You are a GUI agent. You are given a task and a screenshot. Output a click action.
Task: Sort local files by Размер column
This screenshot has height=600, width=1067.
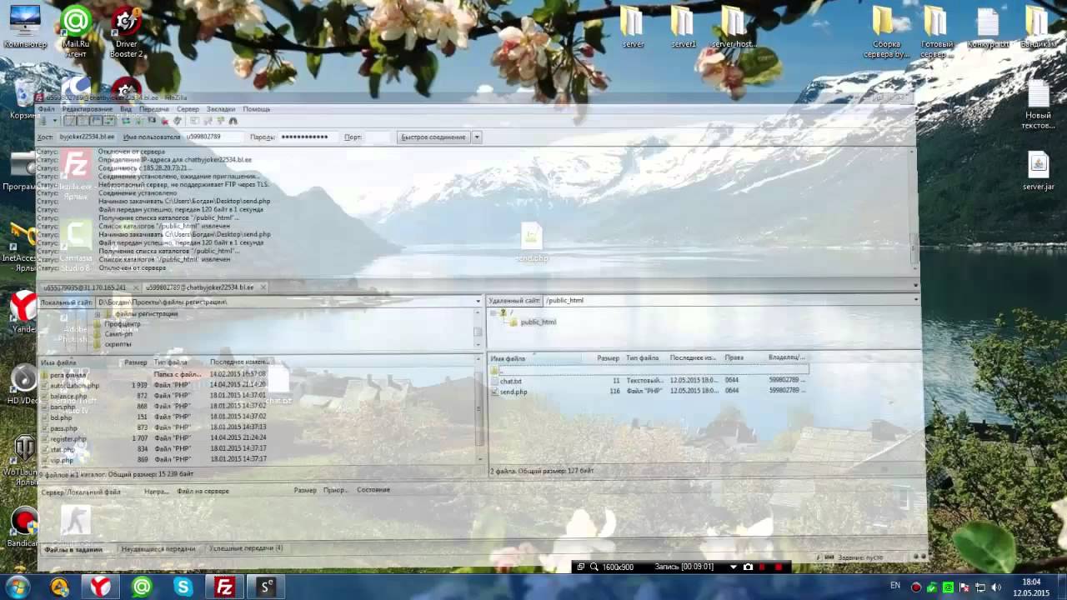tap(135, 362)
